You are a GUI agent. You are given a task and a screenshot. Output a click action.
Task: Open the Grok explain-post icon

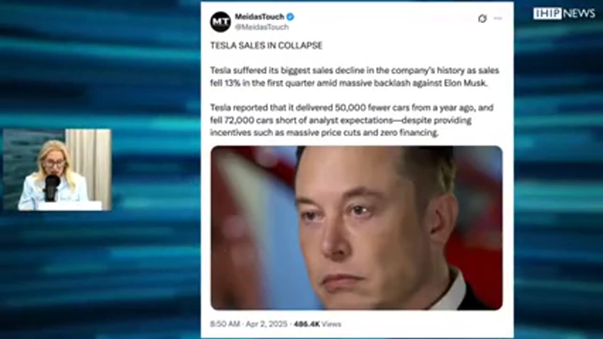pyautogui.click(x=482, y=18)
